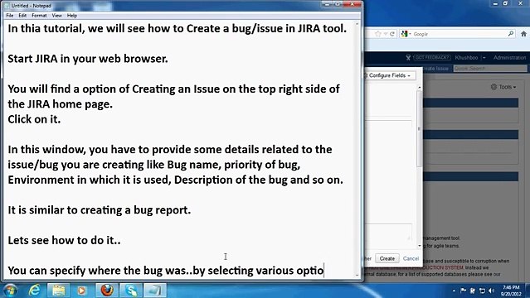The image size is (530, 298).
Task: Click line 'Click on it.' in Notepad
Action: pos(34,119)
